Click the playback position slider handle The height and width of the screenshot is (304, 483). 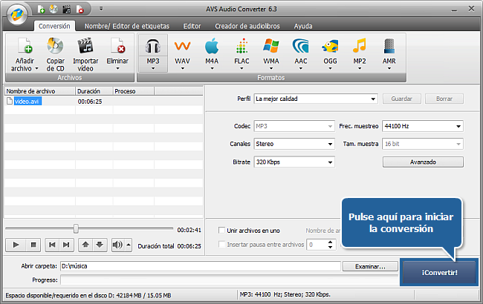(x=75, y=229)
